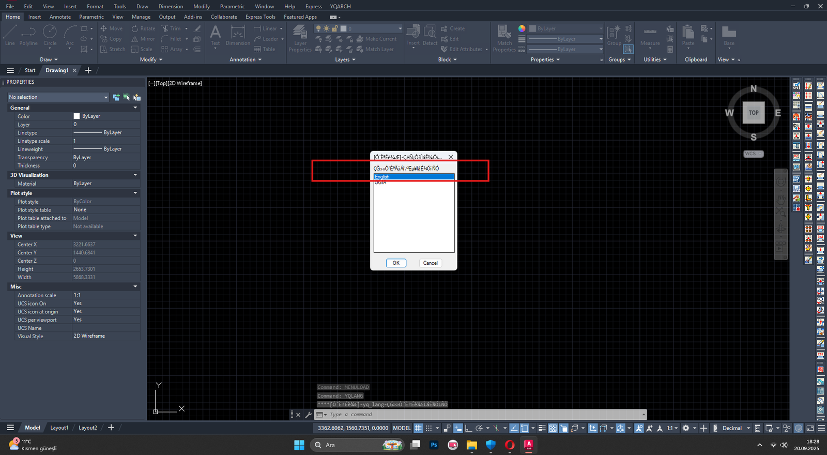The image size is (827, 455).
Task: Select the Circle tool in ribbon
Action: (x=50, y=35)
